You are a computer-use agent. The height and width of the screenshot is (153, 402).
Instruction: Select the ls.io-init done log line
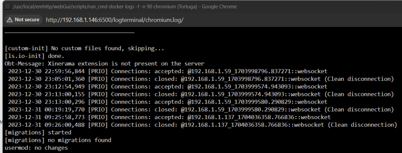pyautogui.click(x=34, y=56)
